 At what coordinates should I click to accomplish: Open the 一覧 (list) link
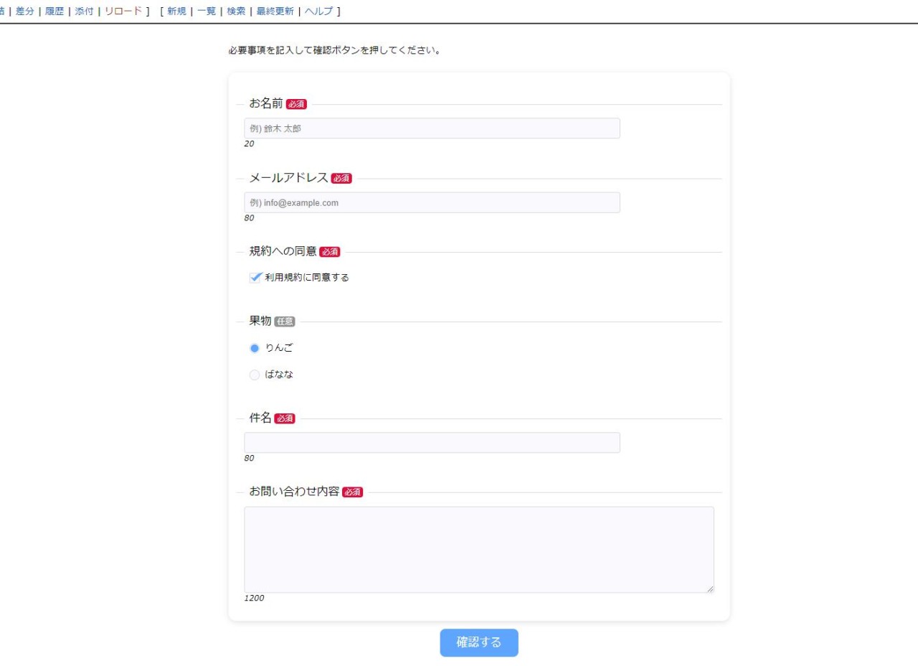pyautogui.click(x=207, y=11)
